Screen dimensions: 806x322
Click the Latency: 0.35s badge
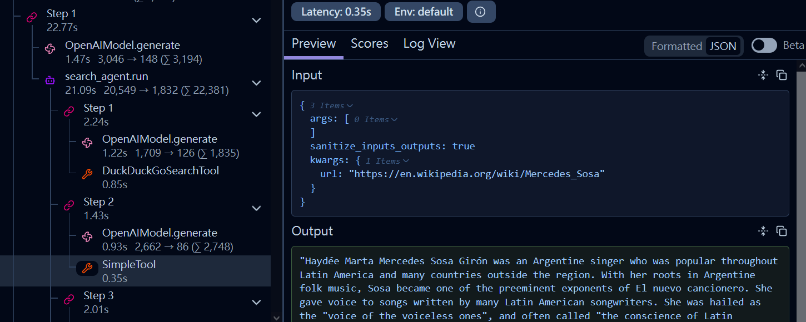click(336, 12)
